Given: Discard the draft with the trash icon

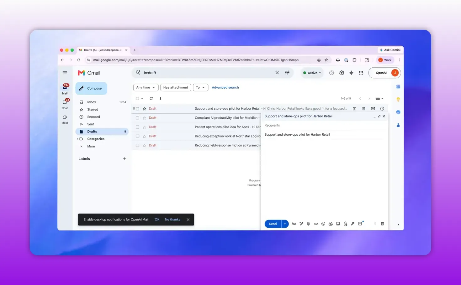Looking at the screenshot, I should (x=382, y=224).
